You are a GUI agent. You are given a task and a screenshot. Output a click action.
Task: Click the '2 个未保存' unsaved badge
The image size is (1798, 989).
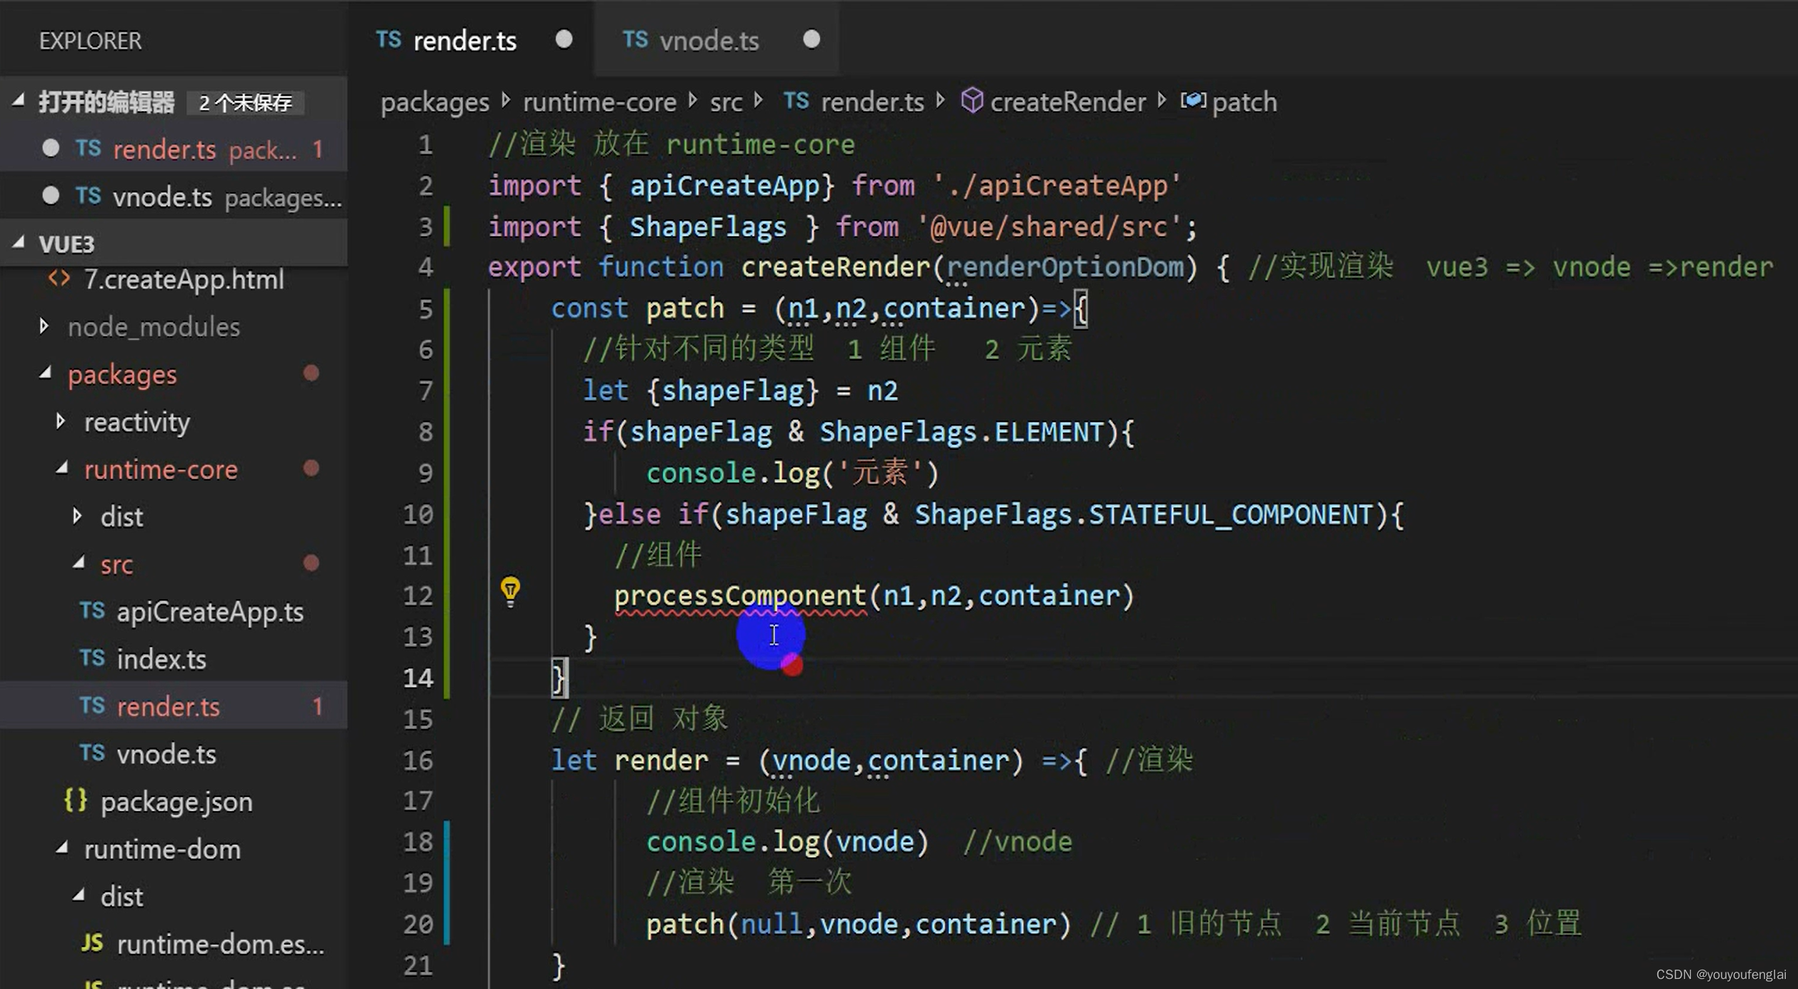pos(245,102)
